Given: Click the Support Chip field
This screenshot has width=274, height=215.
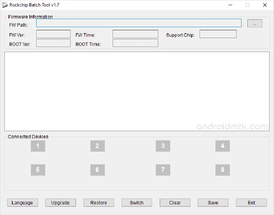Looking at the screenshot, I should click(x=218, y=34).
